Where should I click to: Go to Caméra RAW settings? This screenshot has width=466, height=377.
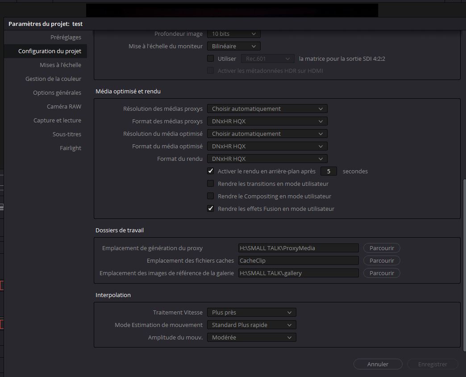pyautogui.click(x=64, y=106)
